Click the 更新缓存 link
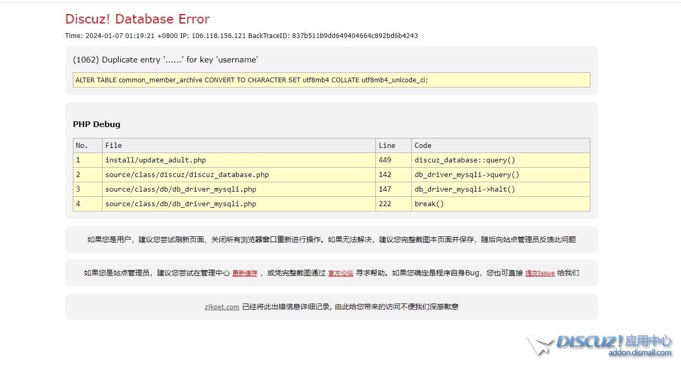681x366 pixels. [x=245, y=273]
